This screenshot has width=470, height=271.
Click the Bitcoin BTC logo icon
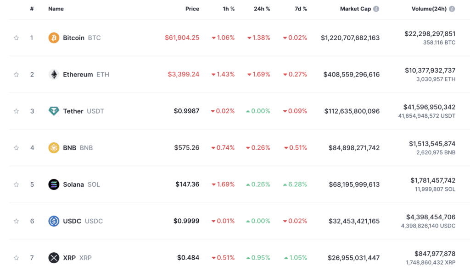click(55, 38)
